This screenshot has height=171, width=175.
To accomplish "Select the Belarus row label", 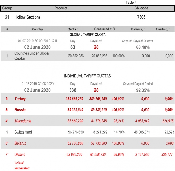I will pyautogui.click(x=21, y=143).
